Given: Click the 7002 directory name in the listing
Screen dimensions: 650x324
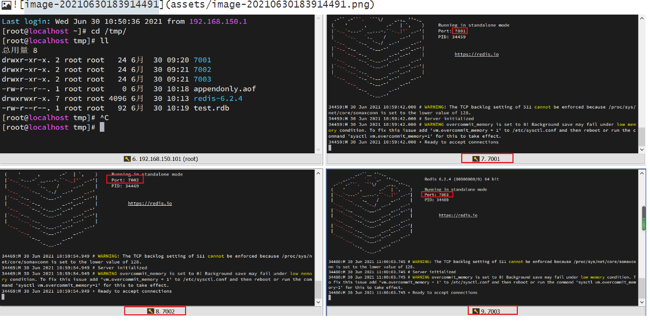Looking at the screenshot, I should pos(202,70).
